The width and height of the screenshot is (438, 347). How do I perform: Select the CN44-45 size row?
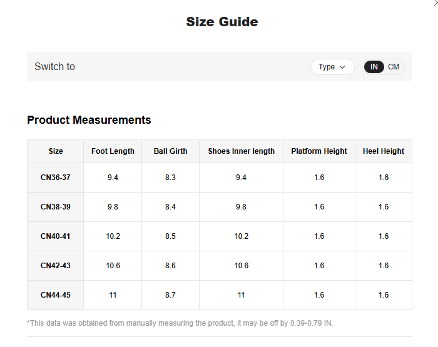56,295
